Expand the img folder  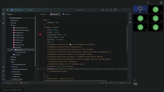pyautogui.click(x=10, y=60)
